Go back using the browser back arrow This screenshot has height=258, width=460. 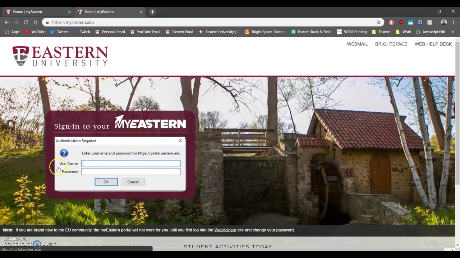click(x=6, y=22)
